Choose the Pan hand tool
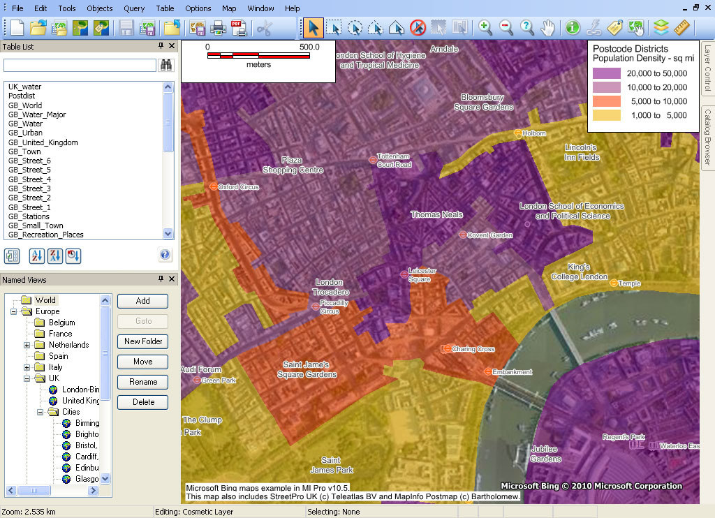 (548, 28)
